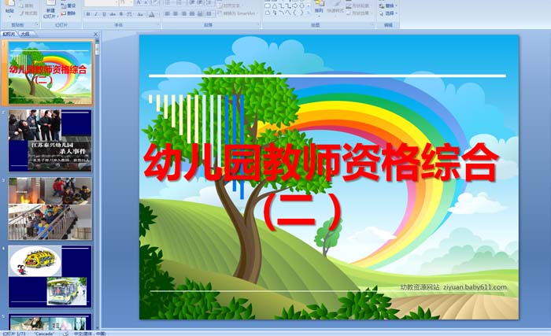The image size is (551, 336).
Task: Toggle Italic formatting
Action: point(96,14)
